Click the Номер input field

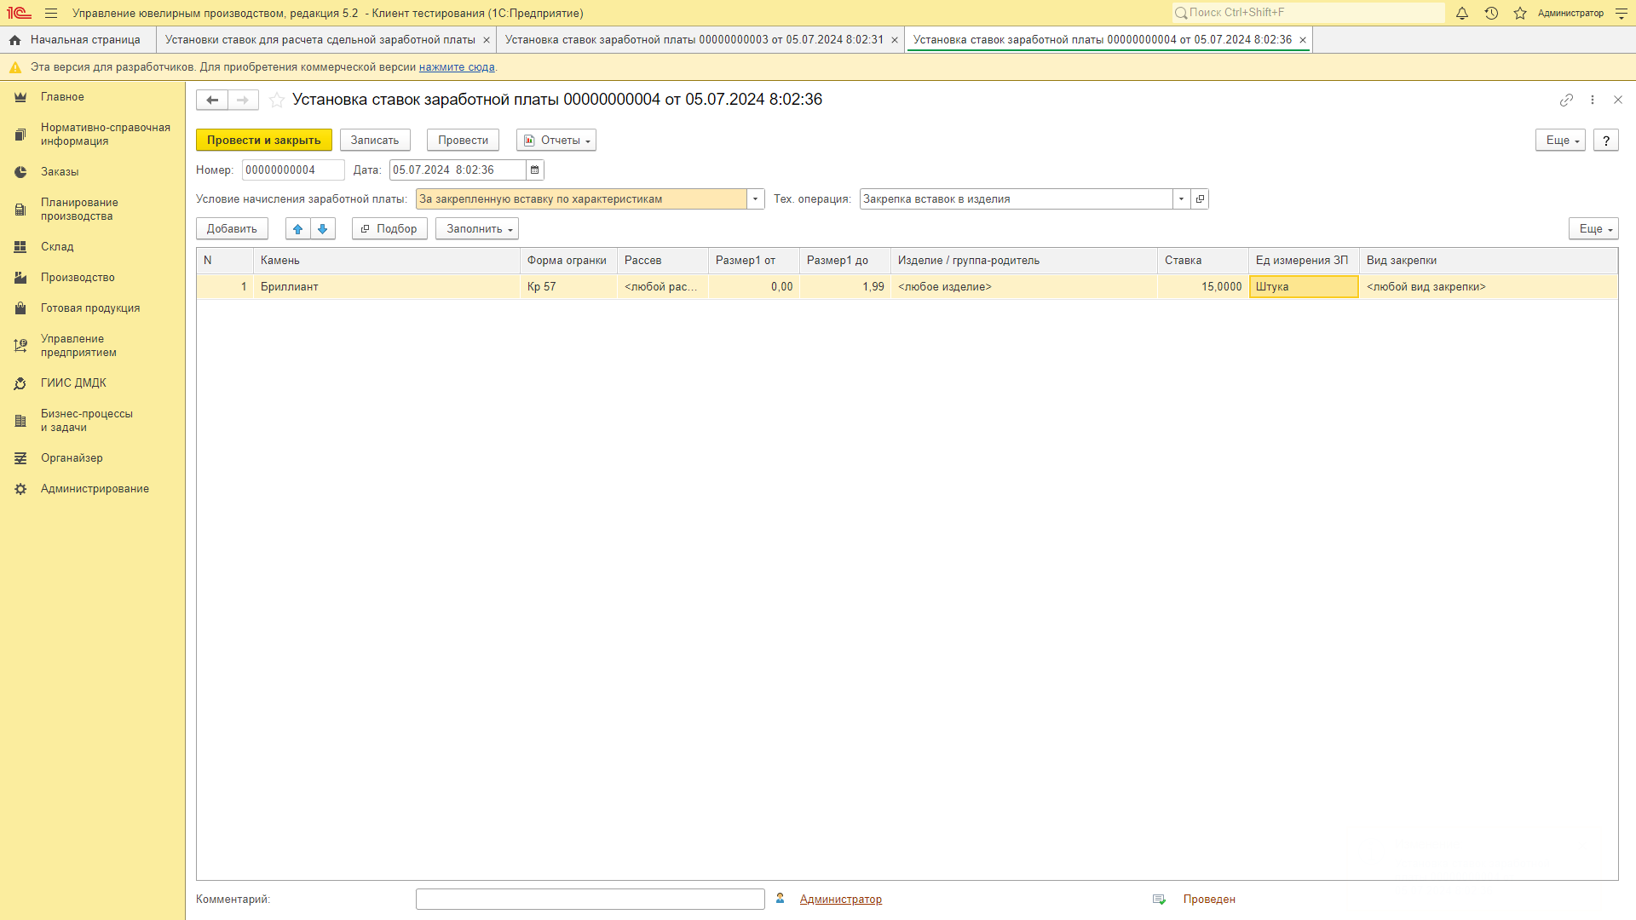[x=293, y=170]
